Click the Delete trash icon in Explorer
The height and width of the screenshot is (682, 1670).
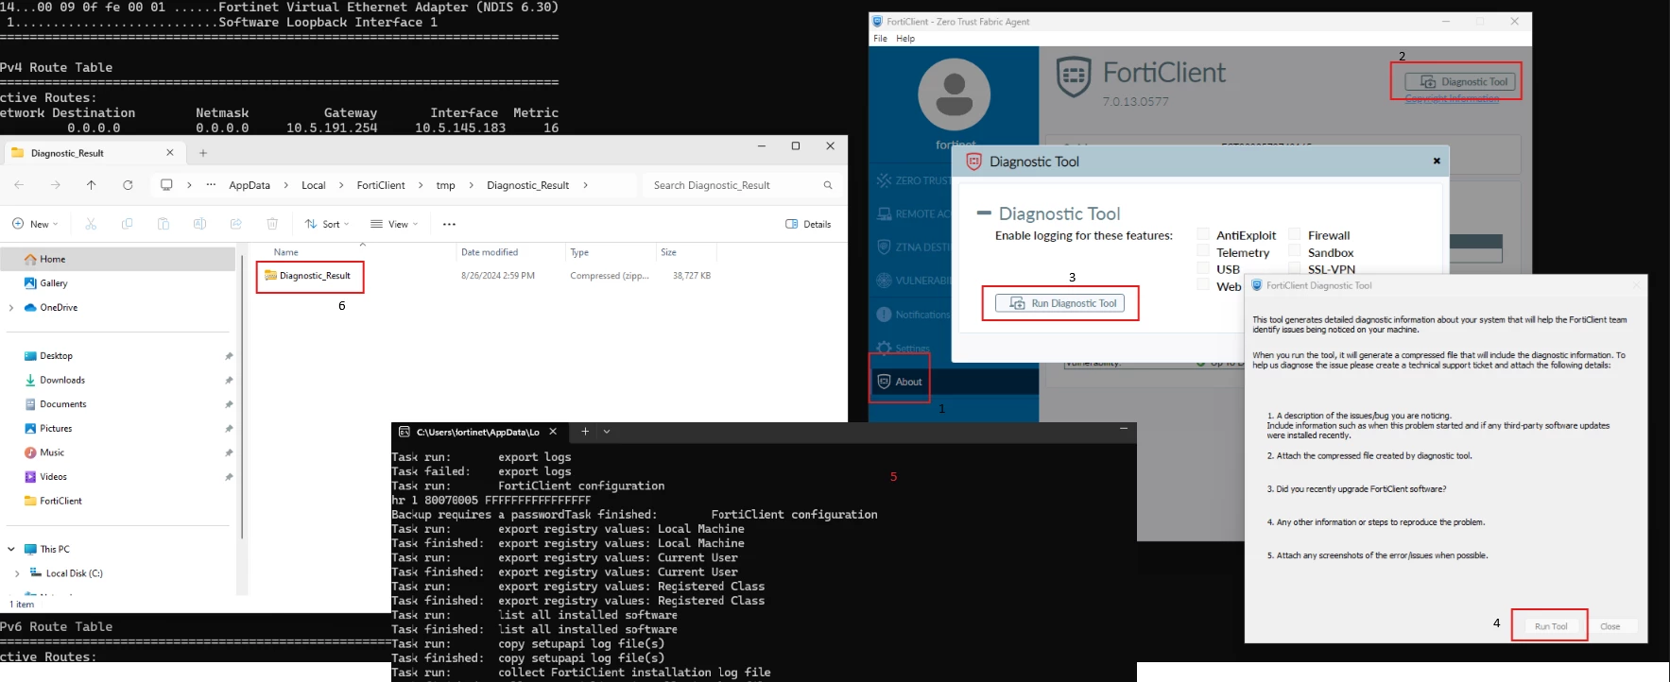click(x=272, y=224)
